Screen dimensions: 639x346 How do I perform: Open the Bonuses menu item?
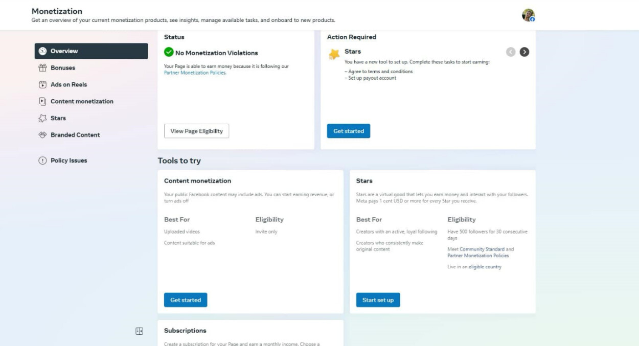63,68
